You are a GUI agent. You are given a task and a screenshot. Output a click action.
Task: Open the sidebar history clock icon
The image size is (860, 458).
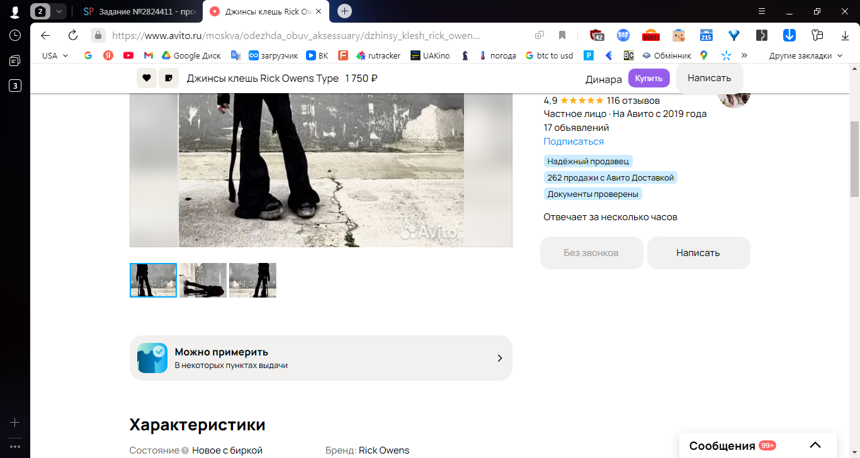(15, 35)
